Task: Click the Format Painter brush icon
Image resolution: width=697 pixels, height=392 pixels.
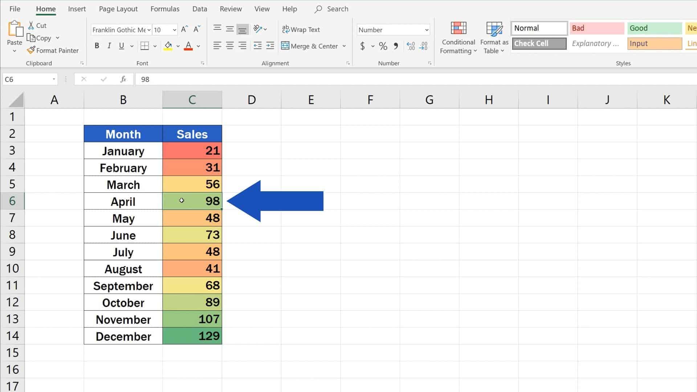Action: [x=31, y=50]
